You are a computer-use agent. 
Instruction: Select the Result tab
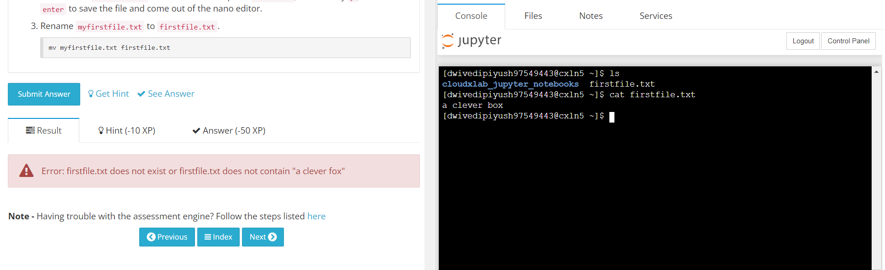coord(44,130)
